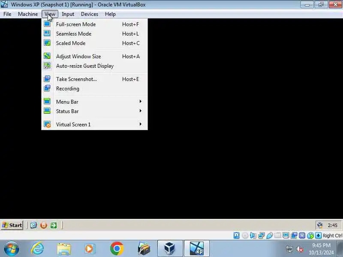Click the display indicator icon

[286, 236]
